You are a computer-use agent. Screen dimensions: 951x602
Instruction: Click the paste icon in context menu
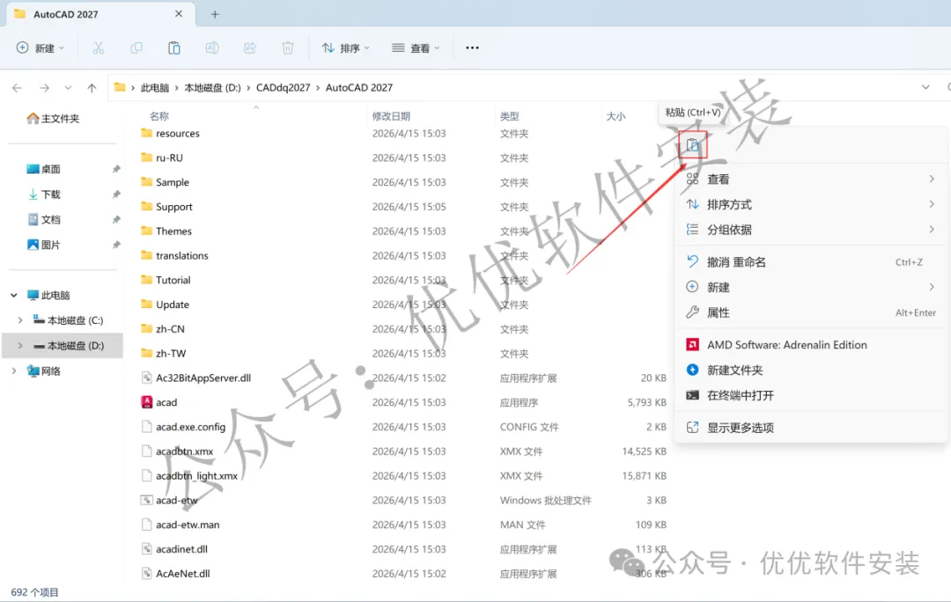click(x=693, y=145)
